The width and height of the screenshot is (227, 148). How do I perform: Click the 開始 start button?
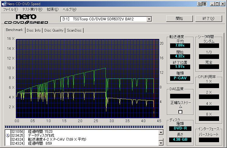pyautogui.click(x=179, y=19)
